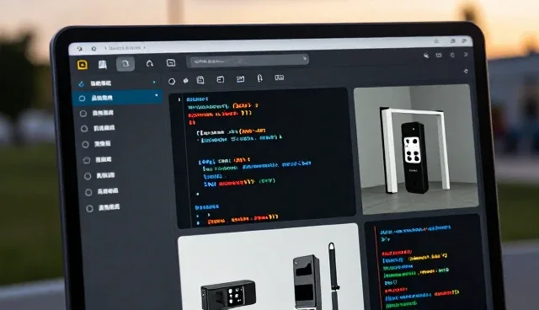Click the label text of the highlighted sidebar row

[x=102, y=98]
